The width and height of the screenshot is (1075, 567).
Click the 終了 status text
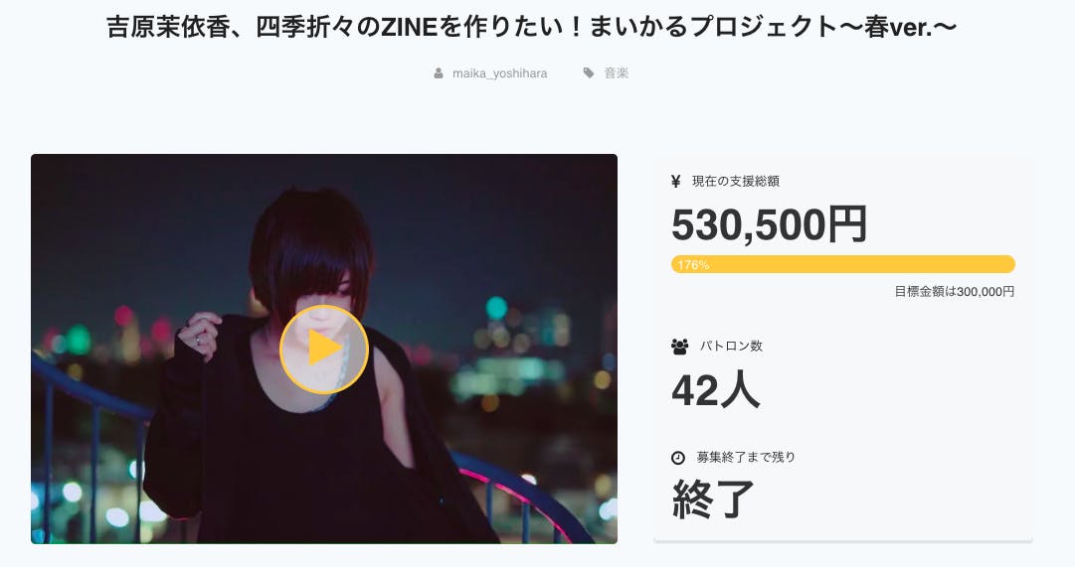[x=713, y=499]
